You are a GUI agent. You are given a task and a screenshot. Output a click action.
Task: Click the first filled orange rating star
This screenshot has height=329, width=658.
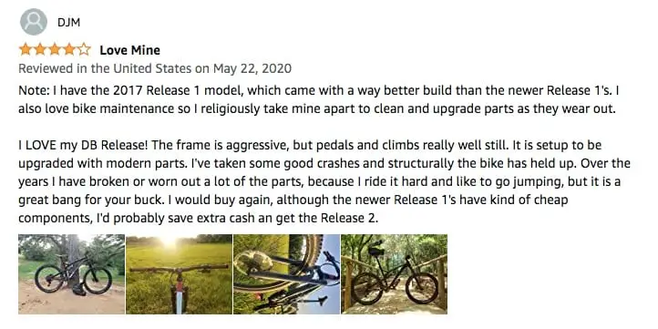(x=26, y=49)
